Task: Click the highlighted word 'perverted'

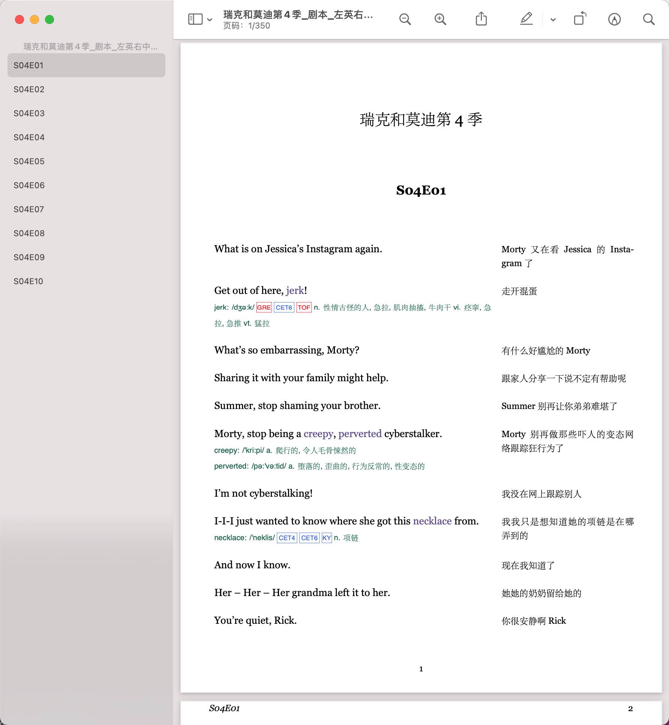Action: [360, 434]
